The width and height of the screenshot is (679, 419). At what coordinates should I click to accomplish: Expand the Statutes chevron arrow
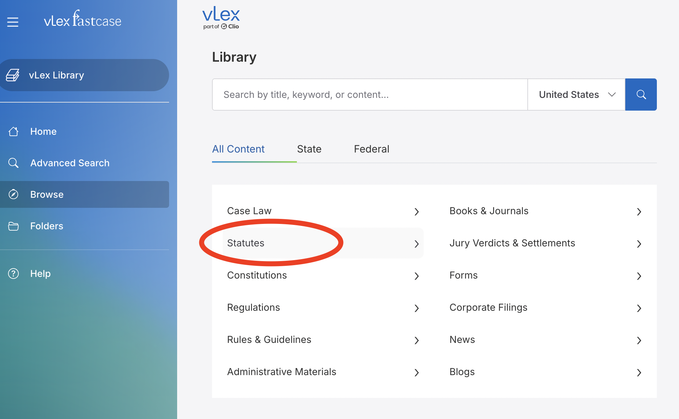(417, 244)
